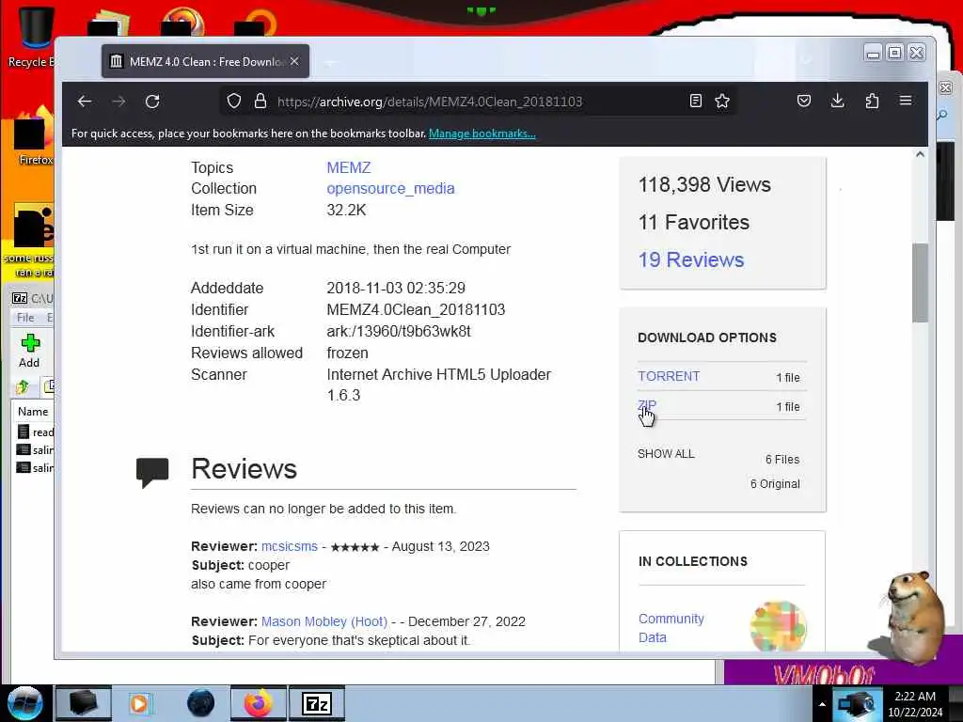The height and width of the screenshot is (722, 963).
Task: Open the extensions puzzle icon
Action: tap(872, 101)
